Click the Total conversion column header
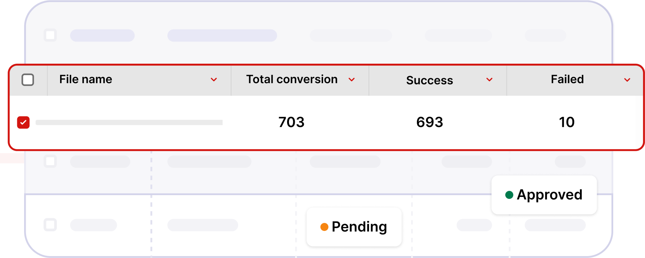The height and width of the screenshot is (258, 645). pyautogui.click(x=292, y=79)
